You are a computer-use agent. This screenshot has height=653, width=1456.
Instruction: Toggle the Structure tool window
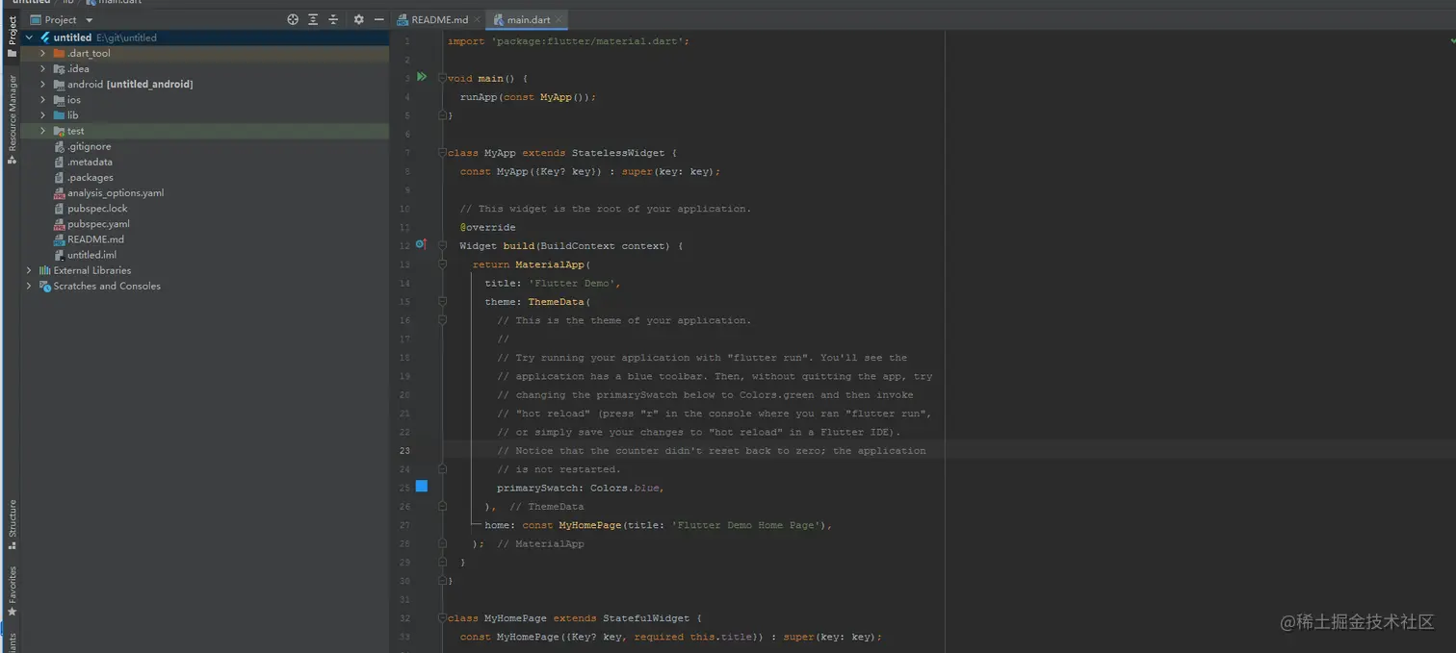[x=13, y=522]
